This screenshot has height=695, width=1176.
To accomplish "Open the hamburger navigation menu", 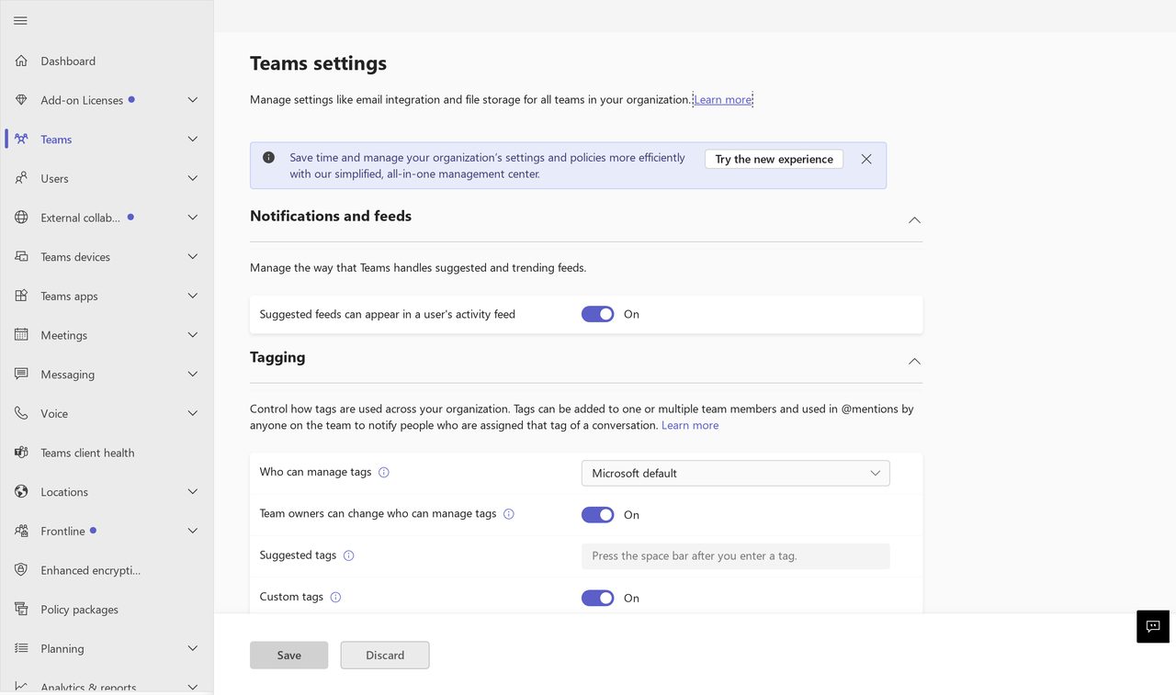I will [20, 20].
